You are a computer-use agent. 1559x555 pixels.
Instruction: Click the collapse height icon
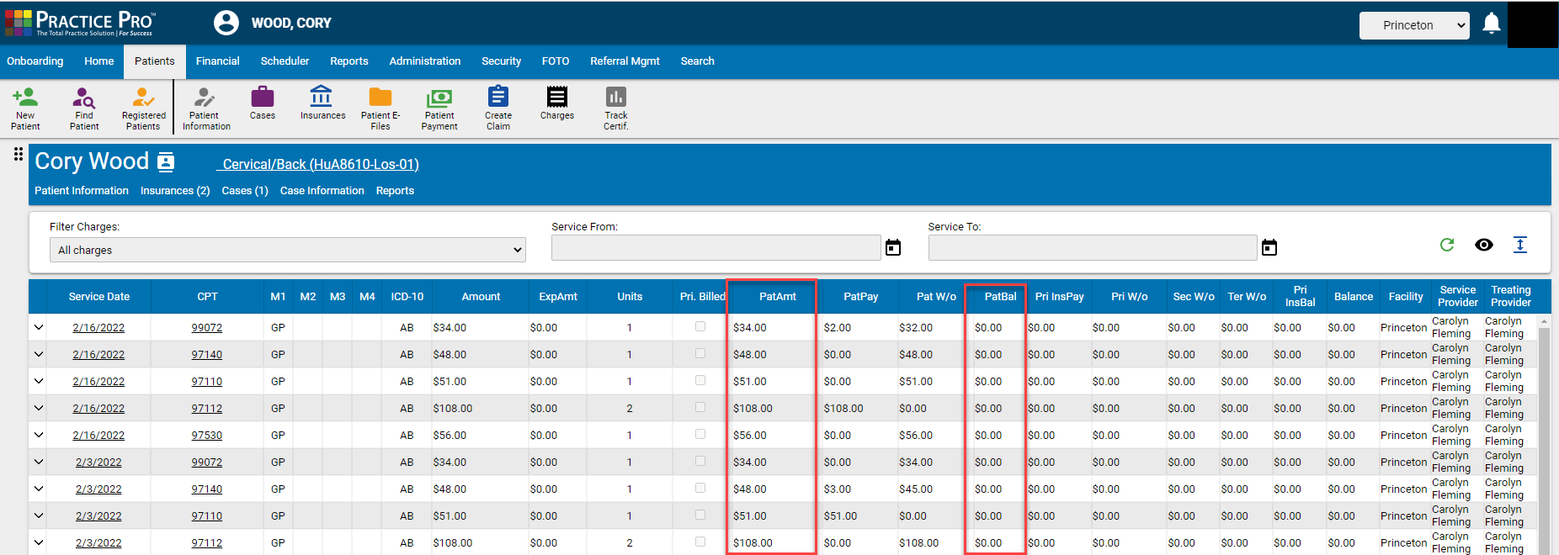point(1520,245)
